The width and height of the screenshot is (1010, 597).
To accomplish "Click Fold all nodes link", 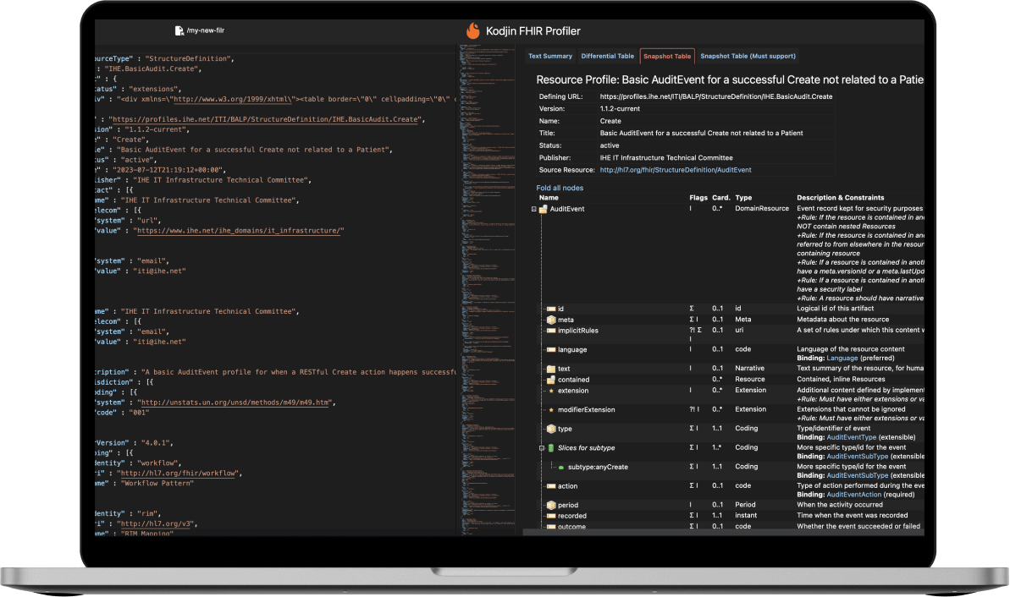I will (560, 188).
